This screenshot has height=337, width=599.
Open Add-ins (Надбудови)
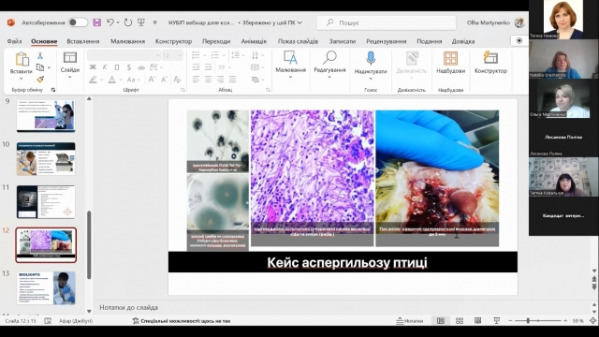pyautogui.click(x=450, y=63)
